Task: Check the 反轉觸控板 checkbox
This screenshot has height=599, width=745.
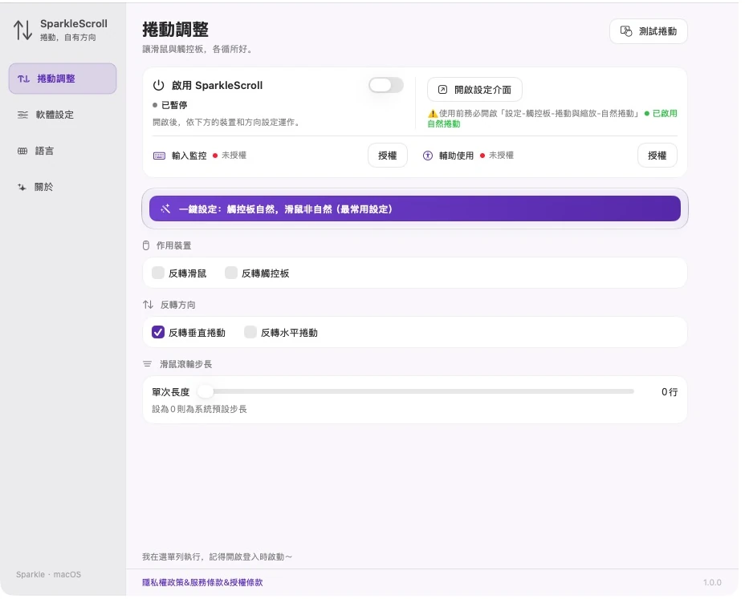Action: pyautogui.click(x=231, y=273)
